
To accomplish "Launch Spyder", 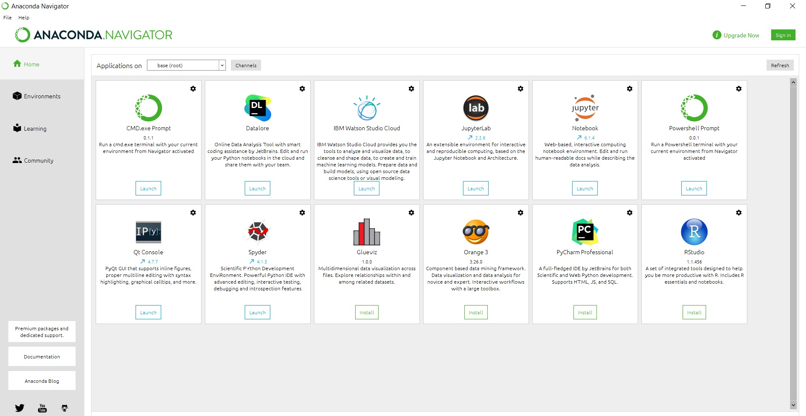I will click(257, 312).
